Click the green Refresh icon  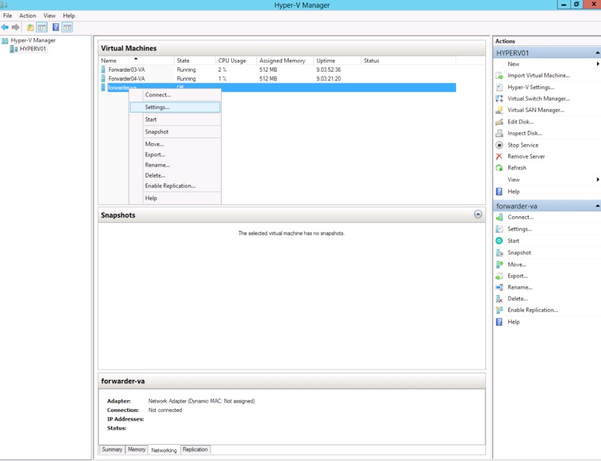click(499, 168)
